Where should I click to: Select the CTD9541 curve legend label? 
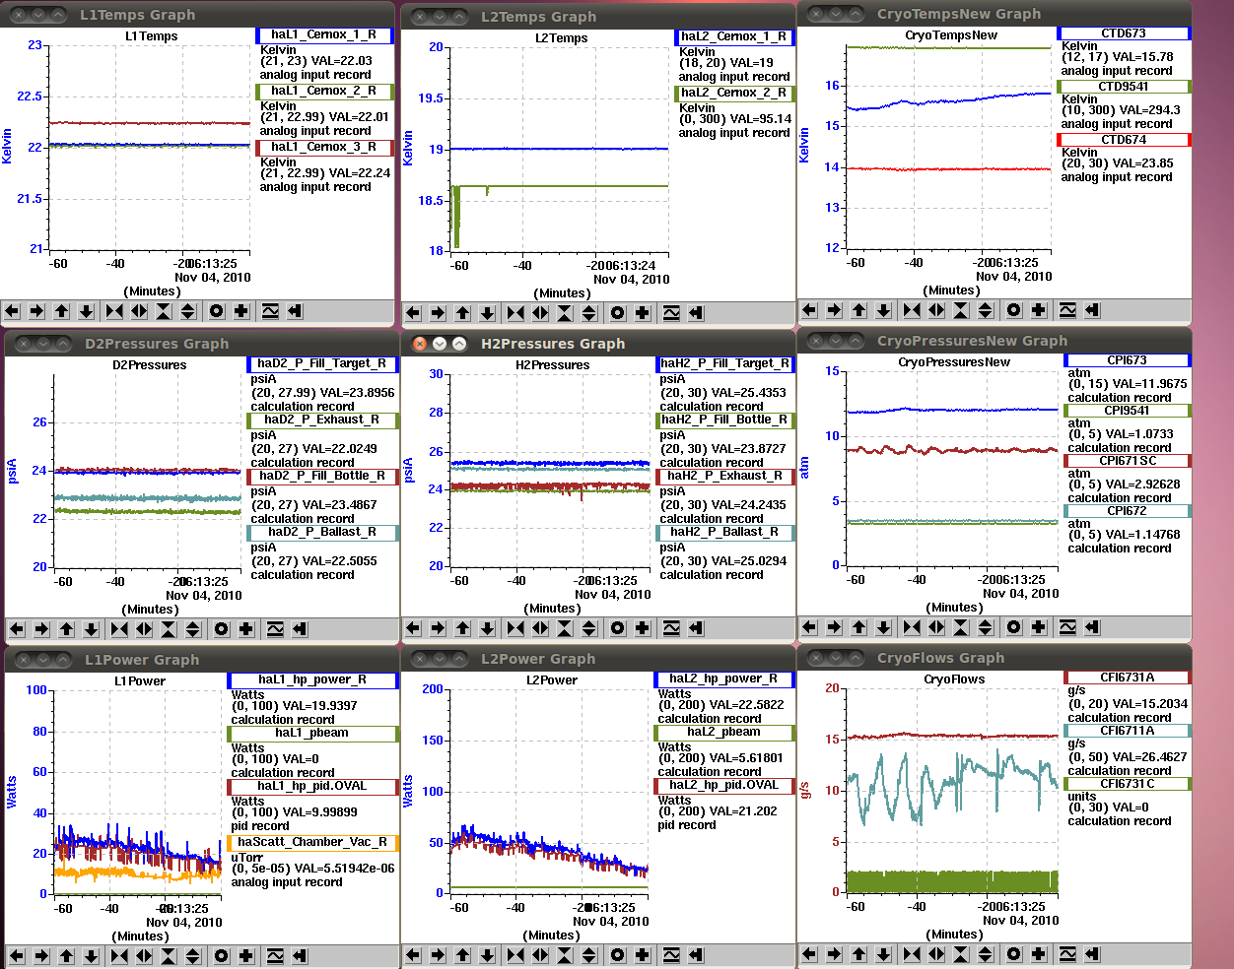[x=1124, y=87]
